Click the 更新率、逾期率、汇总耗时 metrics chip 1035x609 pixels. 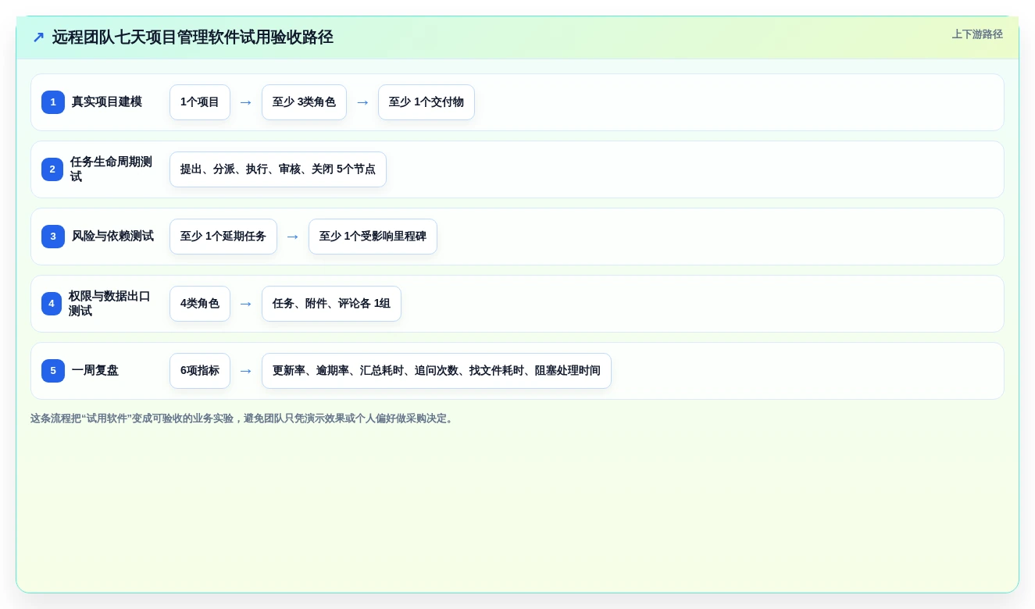click(437, 371)
